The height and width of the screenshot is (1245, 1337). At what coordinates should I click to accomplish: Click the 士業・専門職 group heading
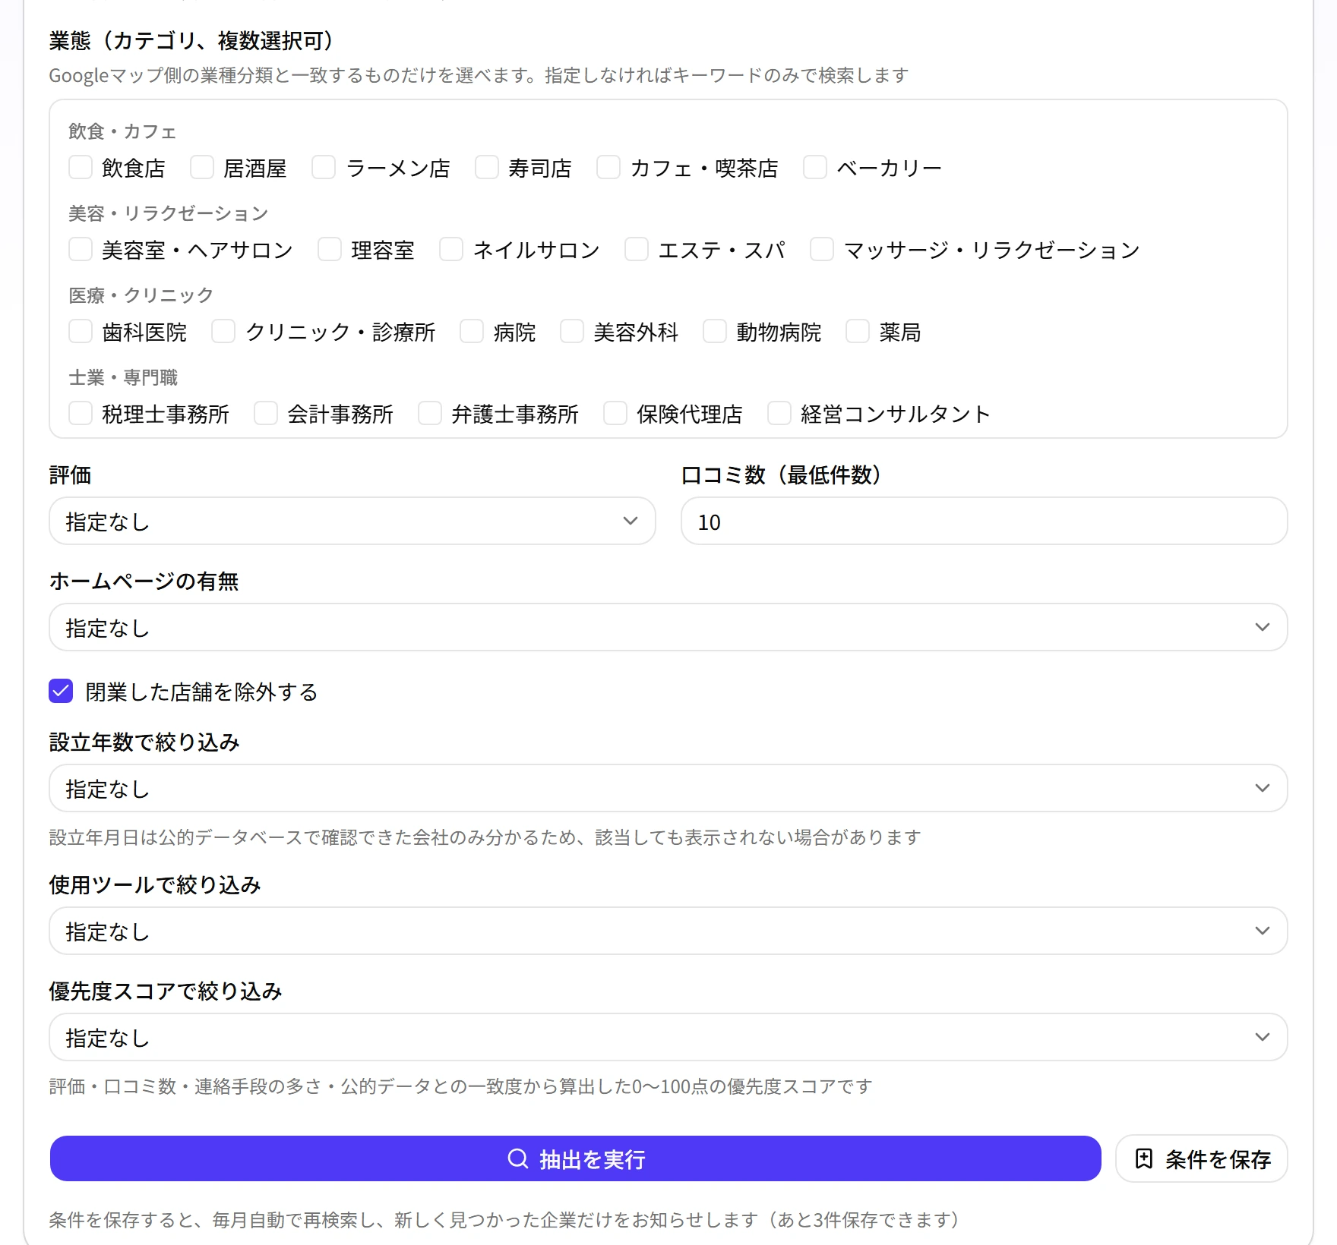click(123, 377)
